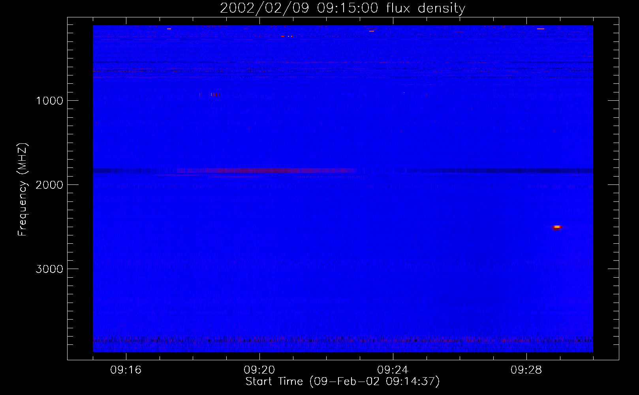Click the 'Frequency (MHZ)' axis label

(23, 190)
